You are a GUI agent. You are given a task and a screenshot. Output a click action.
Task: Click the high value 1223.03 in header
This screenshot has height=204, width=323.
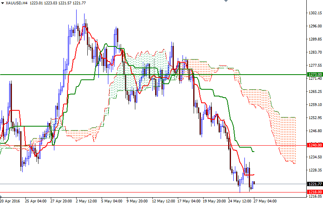coord(50,3)
